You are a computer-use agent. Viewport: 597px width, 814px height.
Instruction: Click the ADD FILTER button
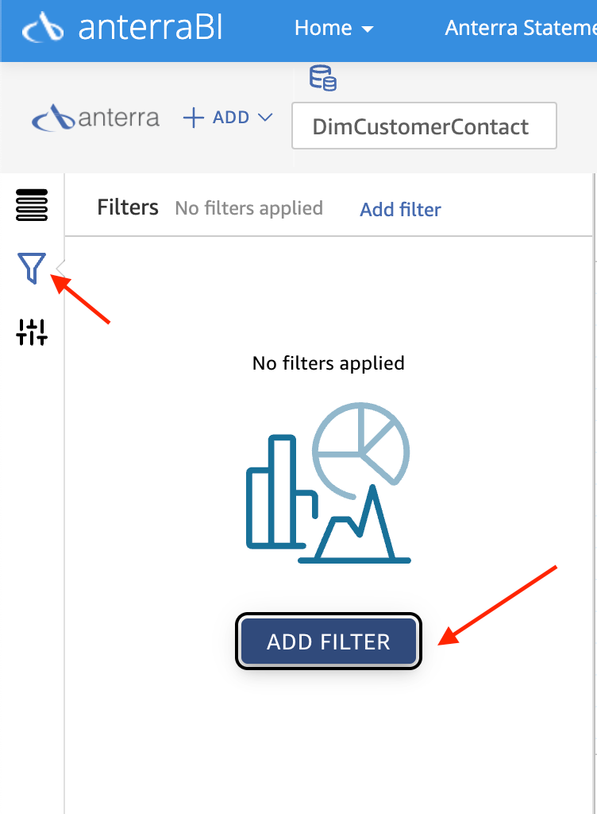[x=329, y=642]
